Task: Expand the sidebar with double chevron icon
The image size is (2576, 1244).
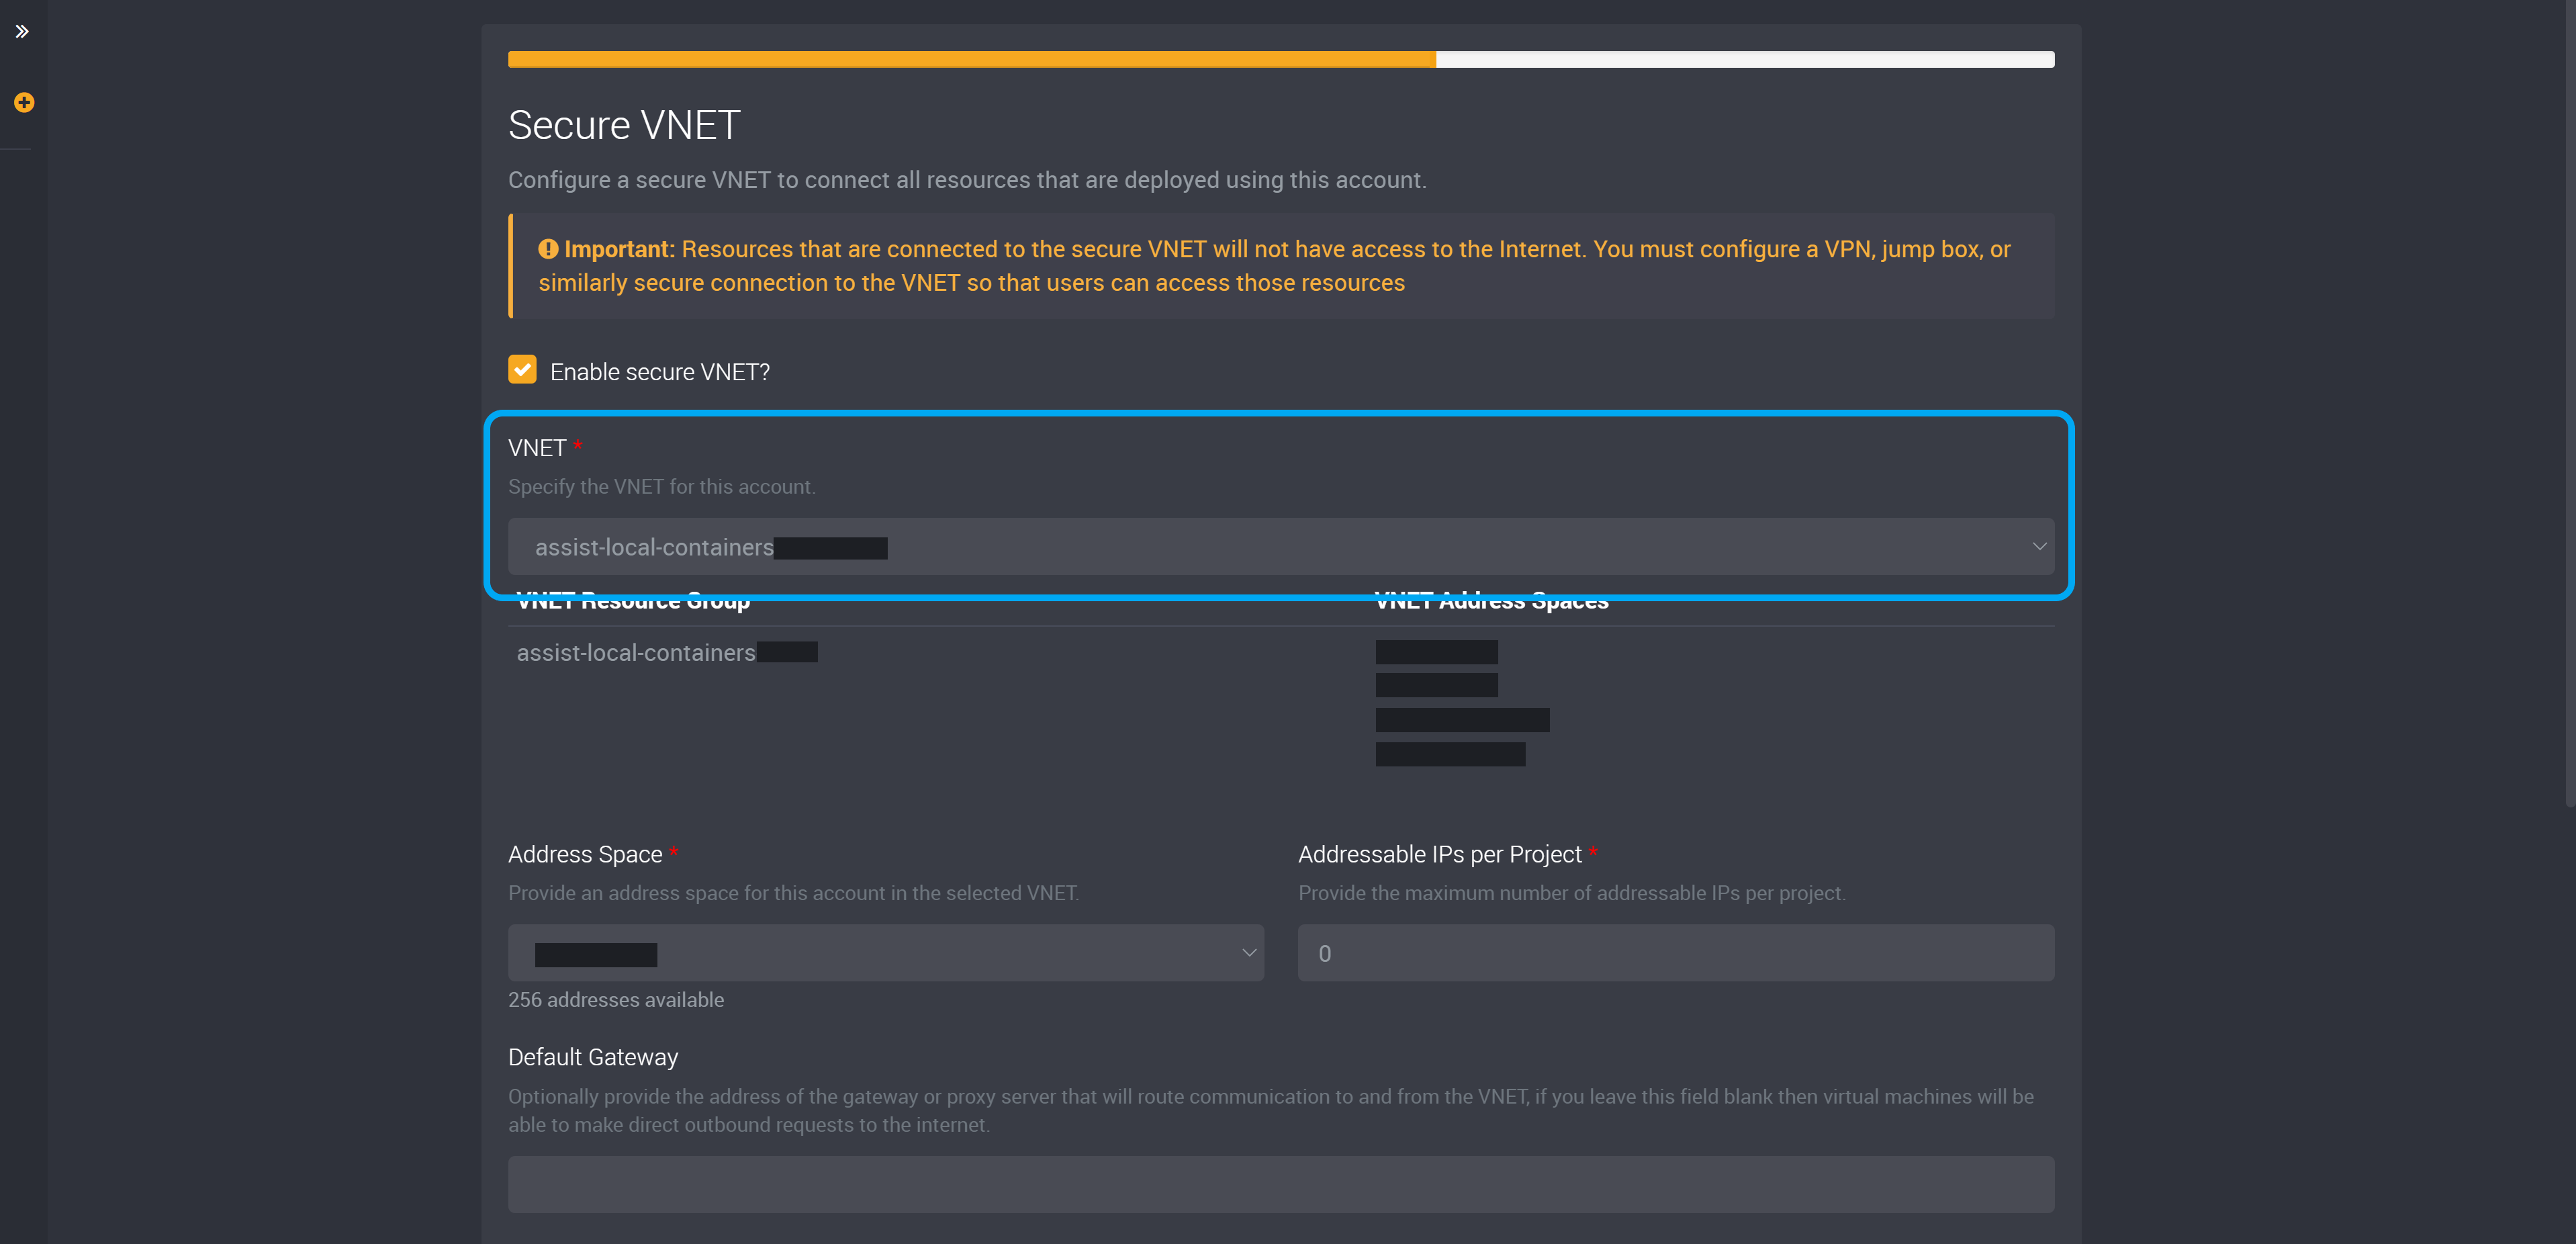Action: (22, 31)
